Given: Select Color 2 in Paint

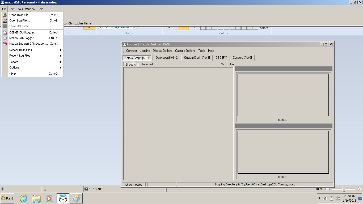Looking at the screenshot, I should (x=194, y=28).
